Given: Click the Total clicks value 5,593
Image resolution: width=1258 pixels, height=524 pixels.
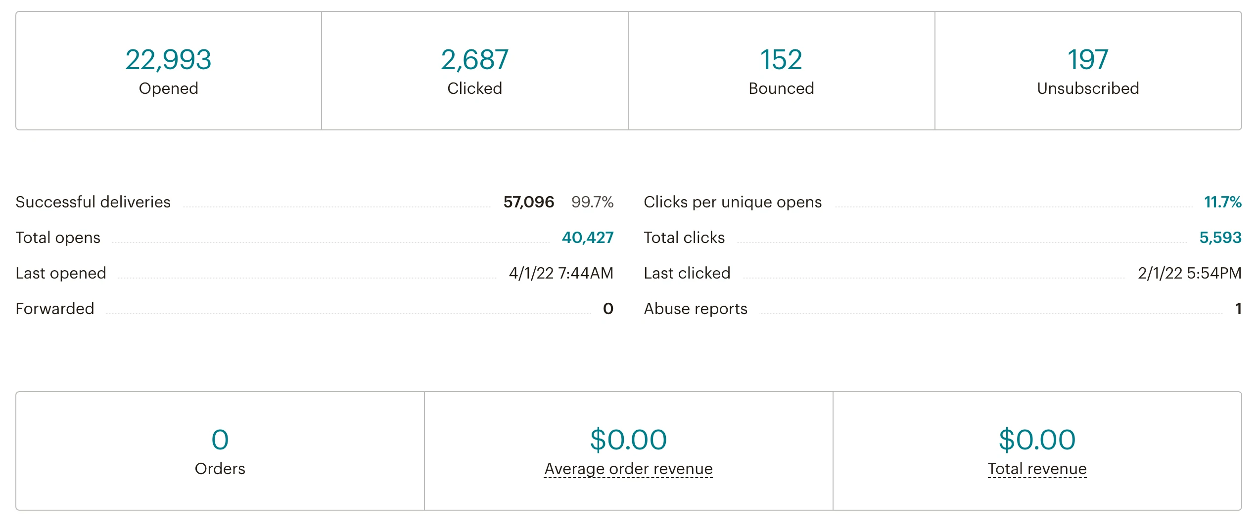Looking at the screenshot, I should click(x=1220, y=238).
